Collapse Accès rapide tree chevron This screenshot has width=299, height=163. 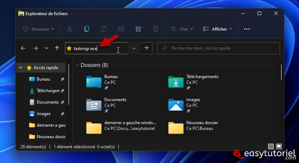[21, 68]
